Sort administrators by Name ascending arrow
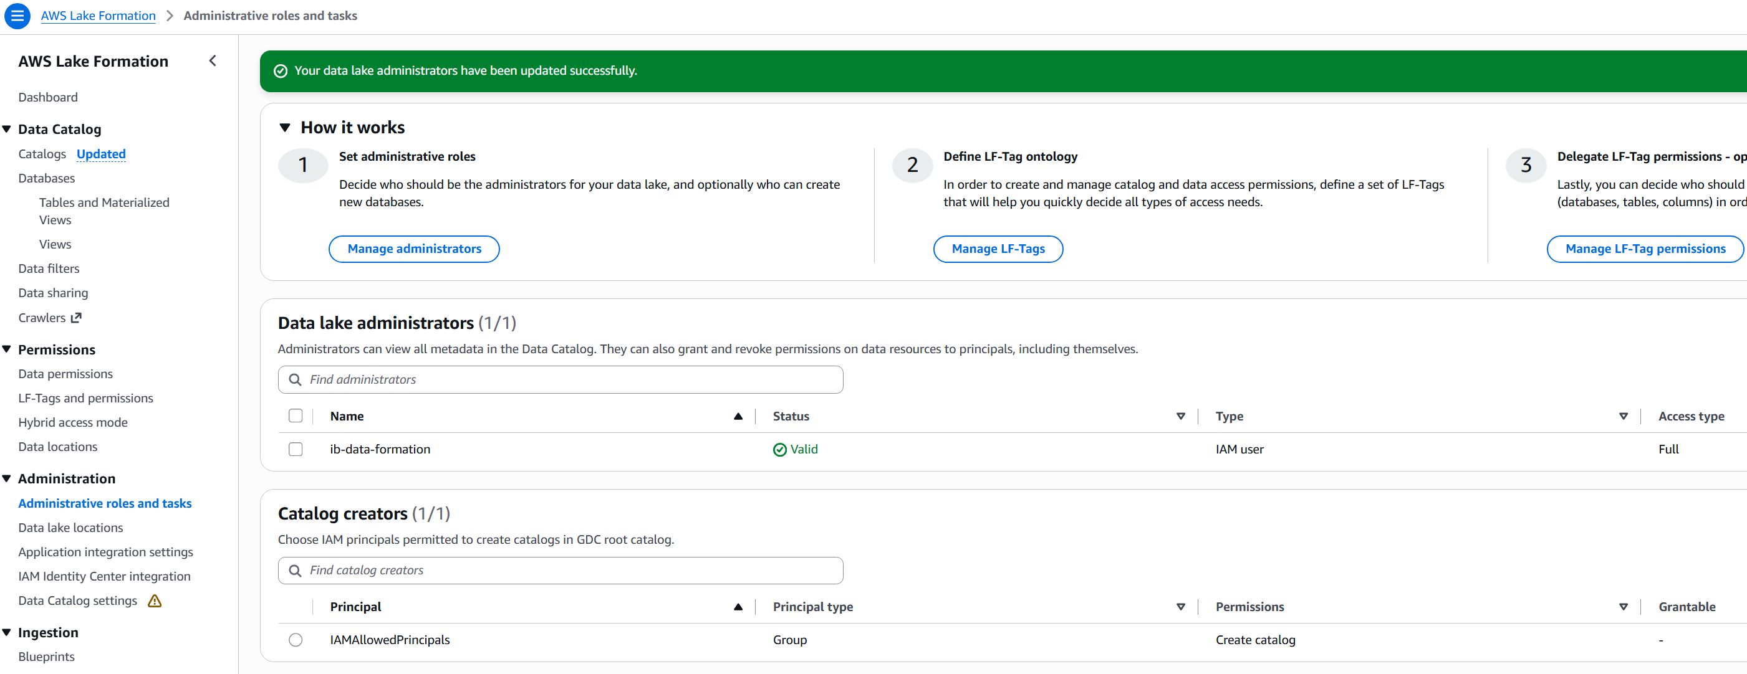The width and height of the screenshot is (1747, 674). click(738, 417)
